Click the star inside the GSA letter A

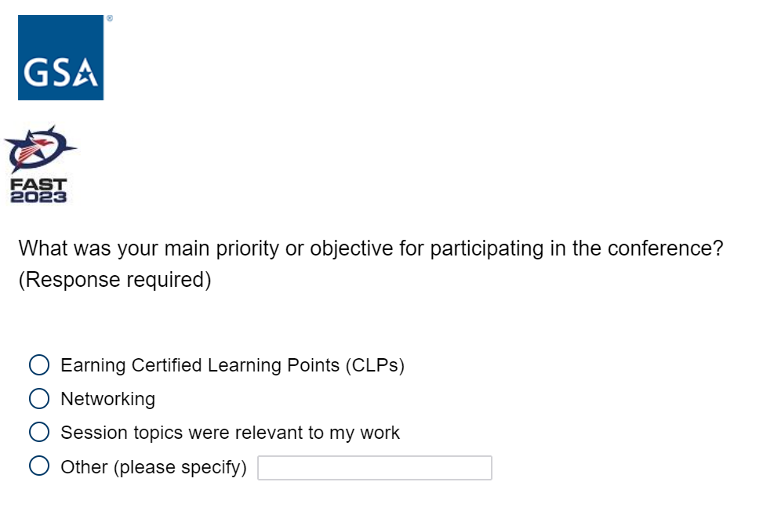click(89, 76)
